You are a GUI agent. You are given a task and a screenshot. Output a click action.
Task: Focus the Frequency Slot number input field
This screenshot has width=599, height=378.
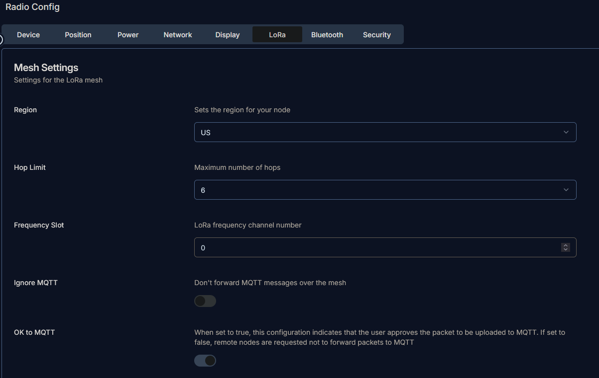tap(373, 247)
